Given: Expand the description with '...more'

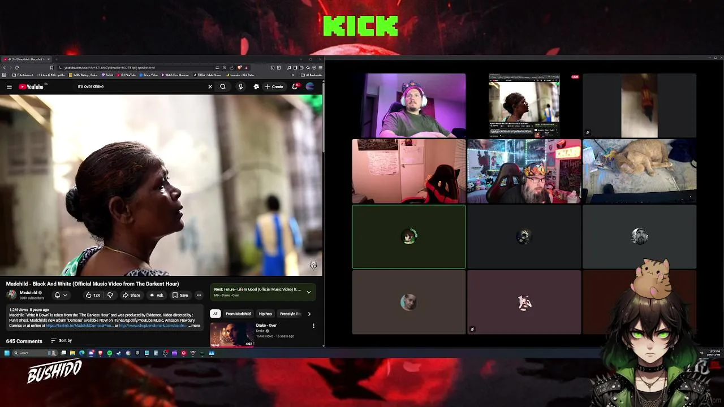Looking at the screenshot, I should coord(194,326).
